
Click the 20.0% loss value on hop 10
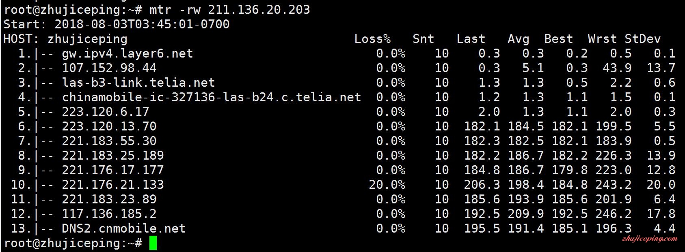click(387, 185)
